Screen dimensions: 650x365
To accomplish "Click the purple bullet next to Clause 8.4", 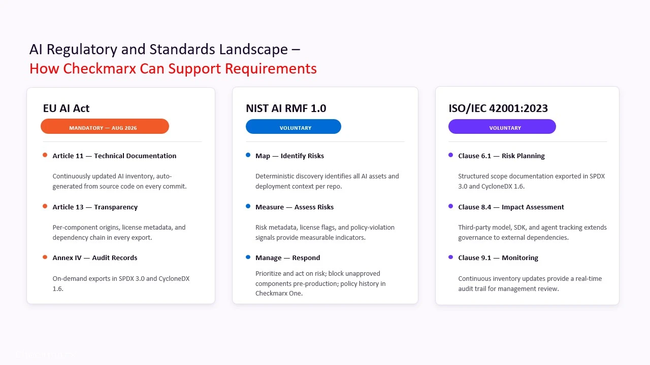I will pyautogui.click(x=451, y=206).
